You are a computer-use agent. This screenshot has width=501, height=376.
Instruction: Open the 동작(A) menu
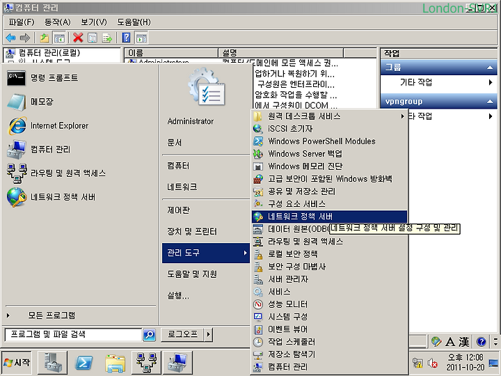pos(58,22)
